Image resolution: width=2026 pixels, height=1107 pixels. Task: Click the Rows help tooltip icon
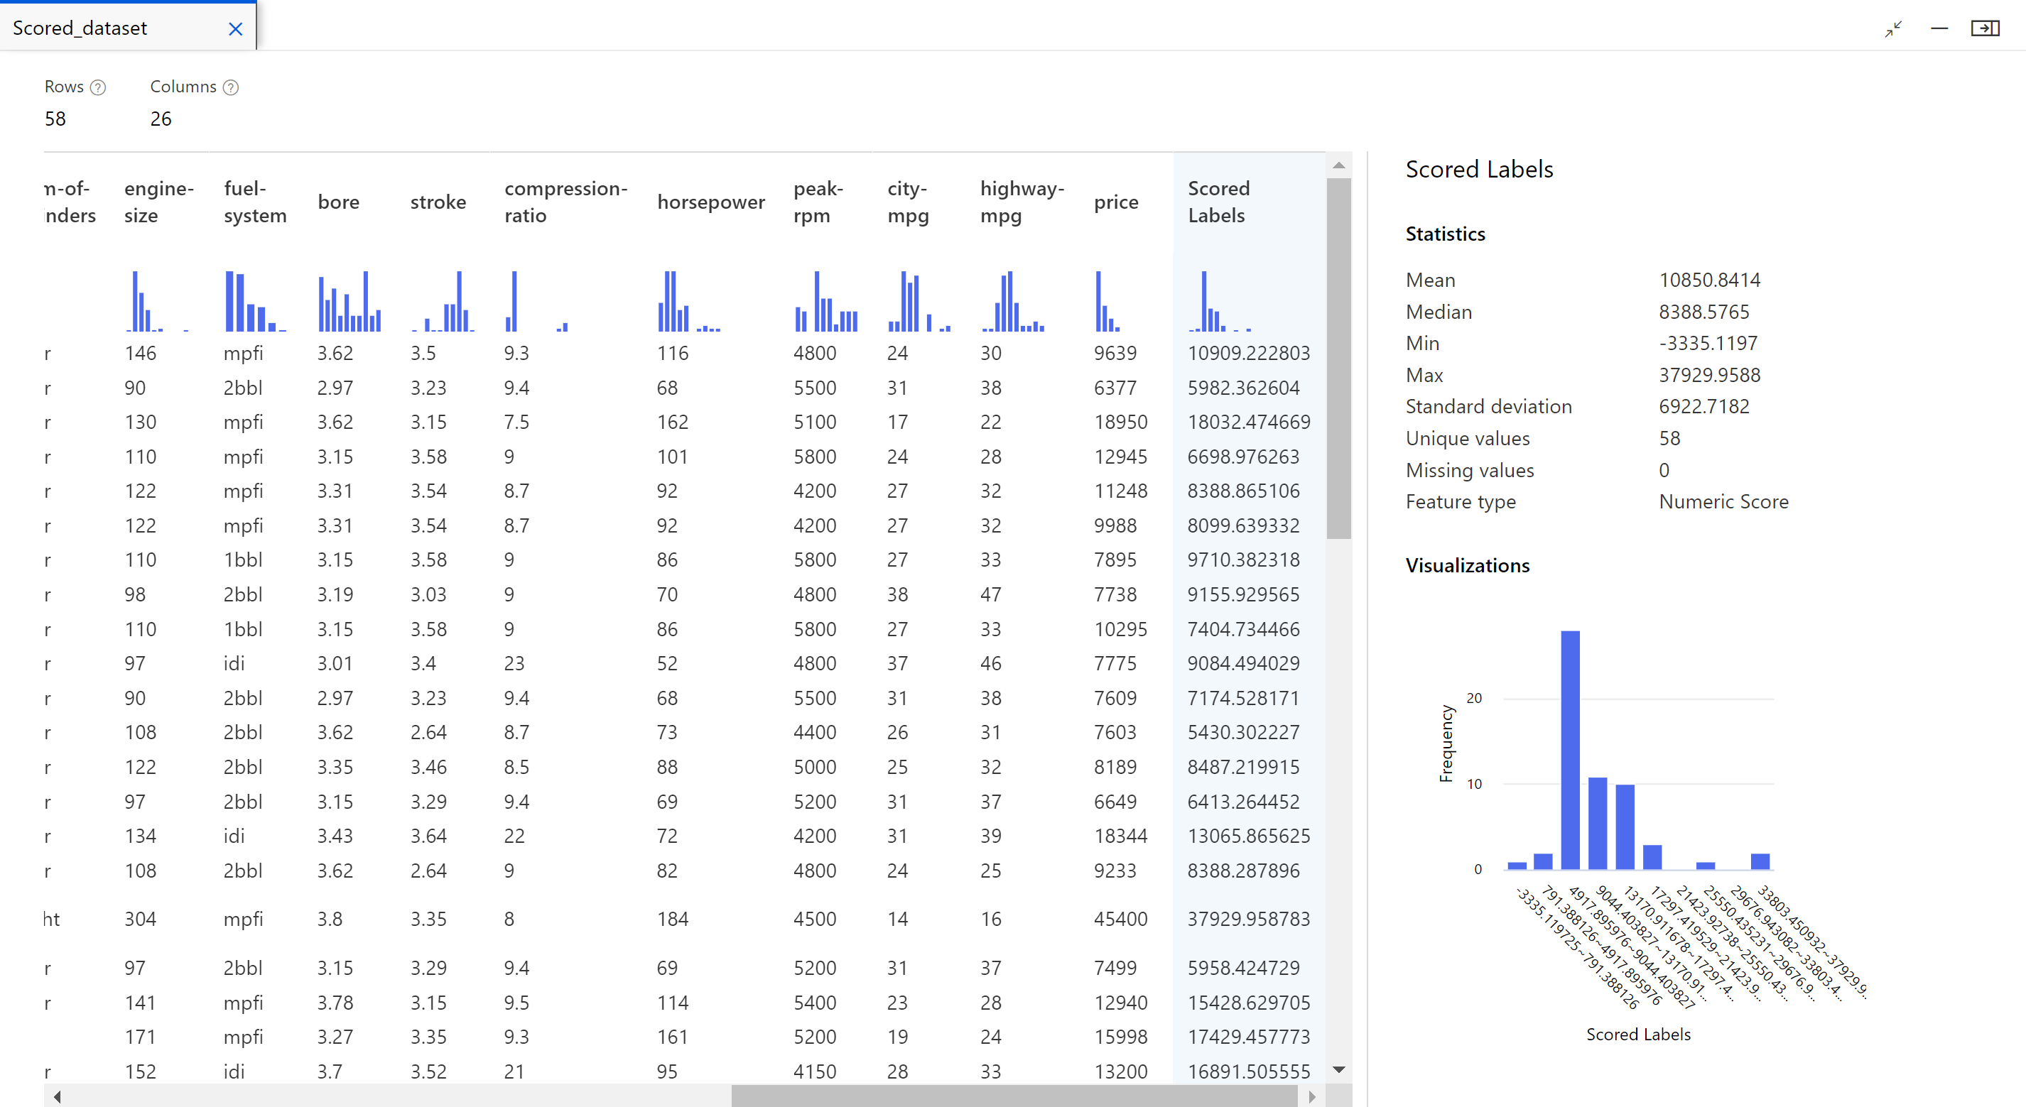(102, 86)
